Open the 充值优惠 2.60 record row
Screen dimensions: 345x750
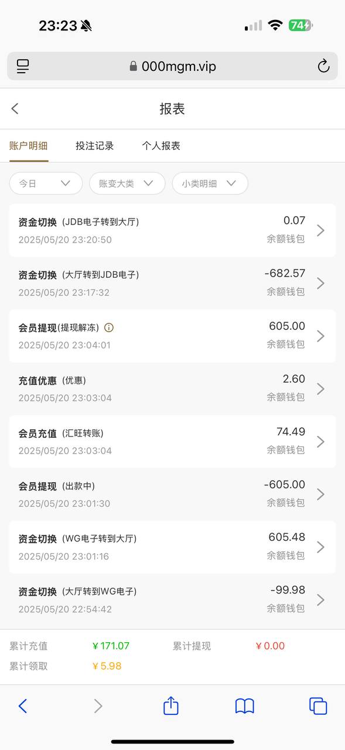[172, 388]
